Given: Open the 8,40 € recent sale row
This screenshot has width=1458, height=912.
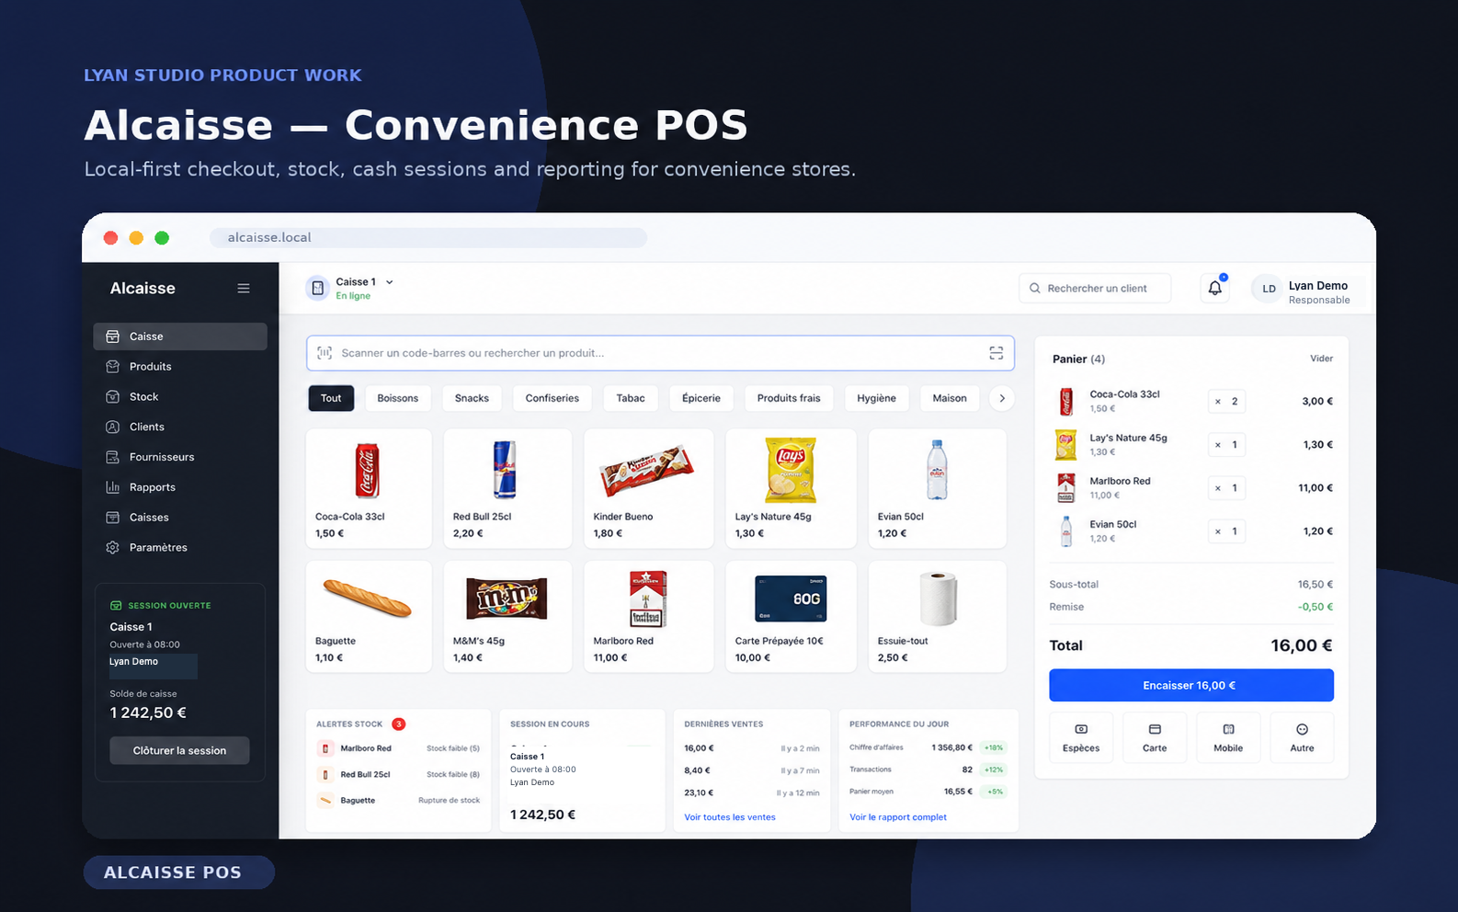Looking at the screenshot, I should point(751,770).
